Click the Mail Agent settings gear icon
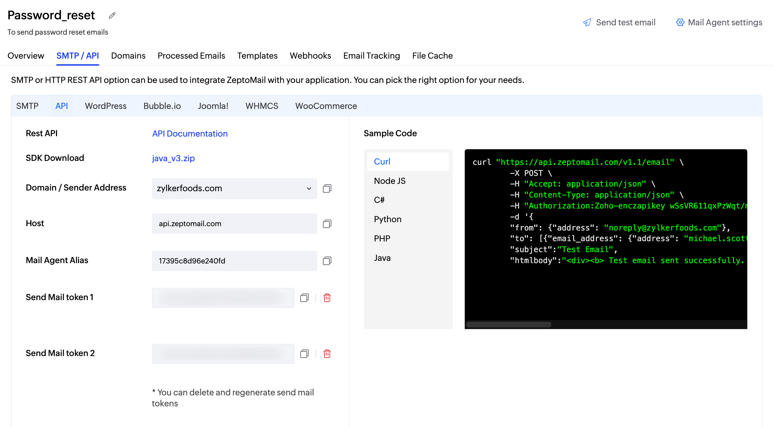Image resolution: width=774 pixels, height=427 pixels. [680, 22]
